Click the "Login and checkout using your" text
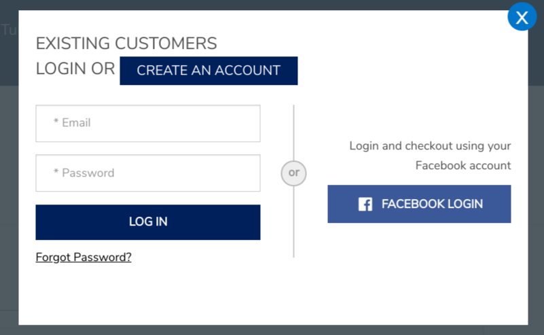Image resolution: width=544 pixels, height=335 pixels. tap(430, 146)
